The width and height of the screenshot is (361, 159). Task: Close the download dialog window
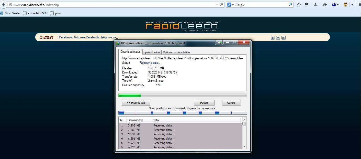click(x=244, y=42)
